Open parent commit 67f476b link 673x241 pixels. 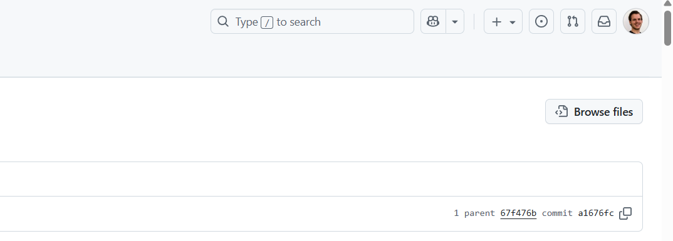pos(518,213)
